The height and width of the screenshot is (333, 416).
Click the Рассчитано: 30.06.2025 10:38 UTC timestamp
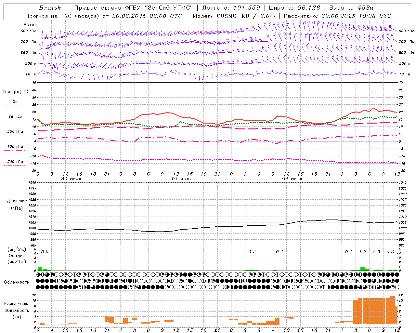point(337,16)
